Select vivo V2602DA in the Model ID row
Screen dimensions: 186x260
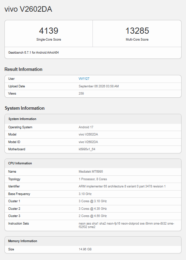[88, 142]
